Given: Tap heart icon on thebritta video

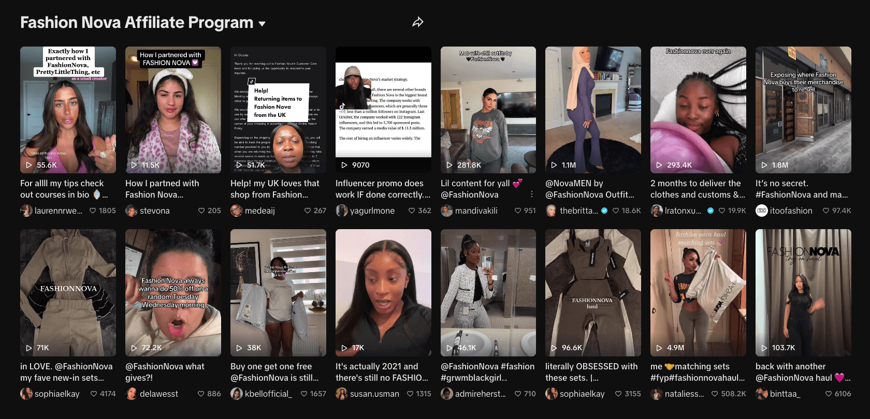Looking at the screenshot, I should click(616, 211).
